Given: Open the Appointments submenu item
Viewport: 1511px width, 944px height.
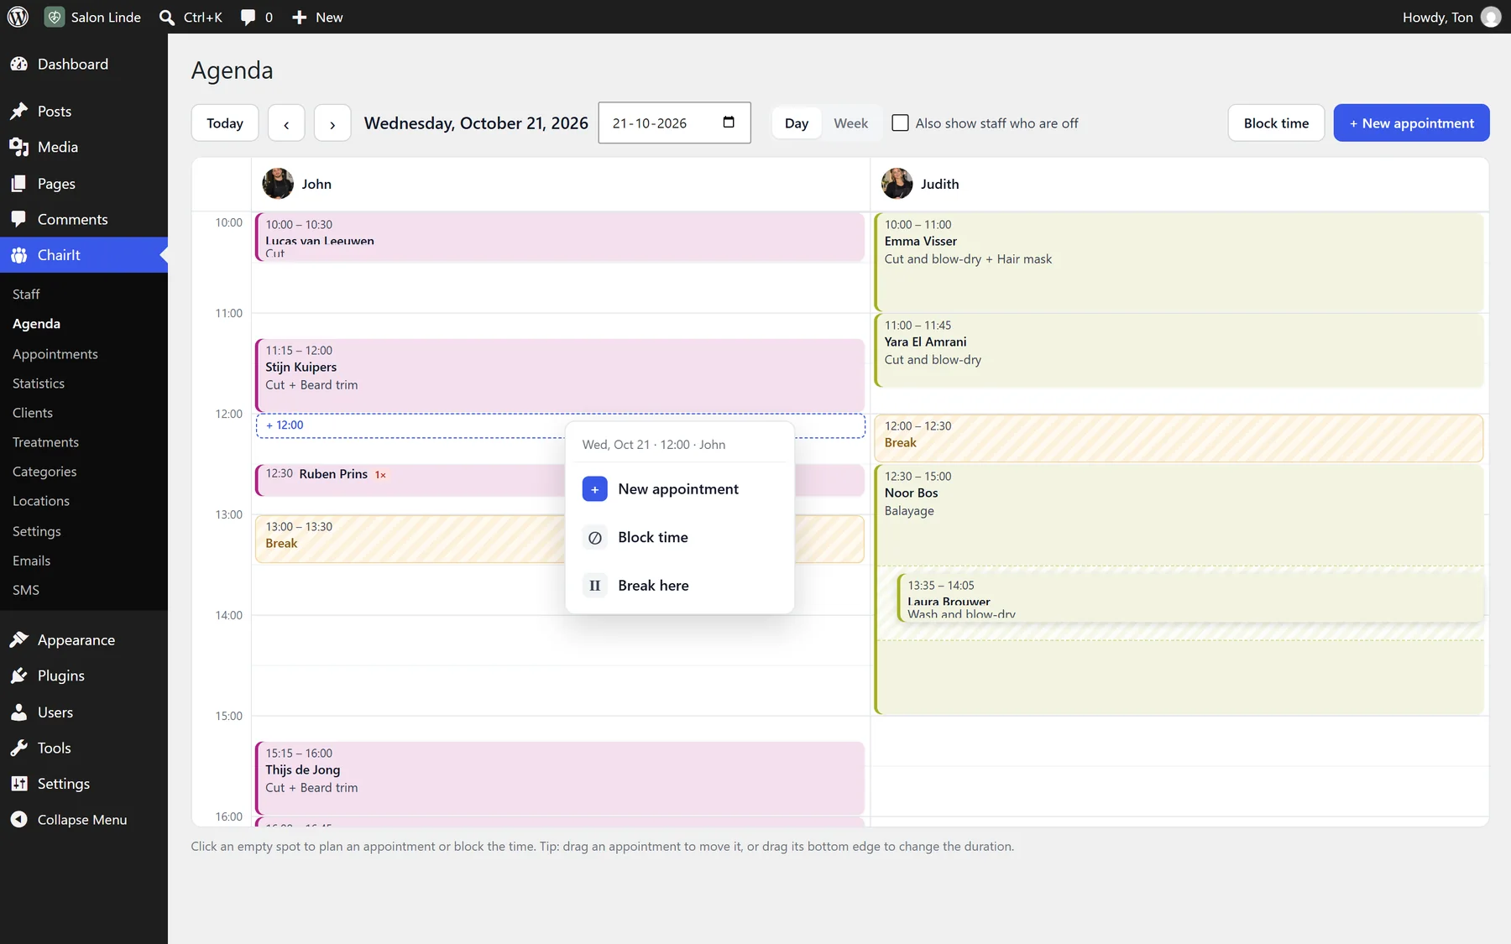Looking at the screenshot, I should coord(55,354).
